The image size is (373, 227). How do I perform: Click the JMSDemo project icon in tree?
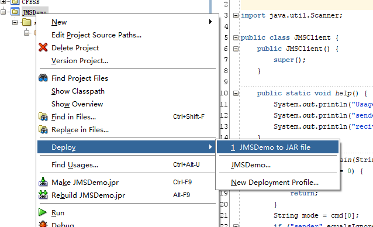coord(15,12)
